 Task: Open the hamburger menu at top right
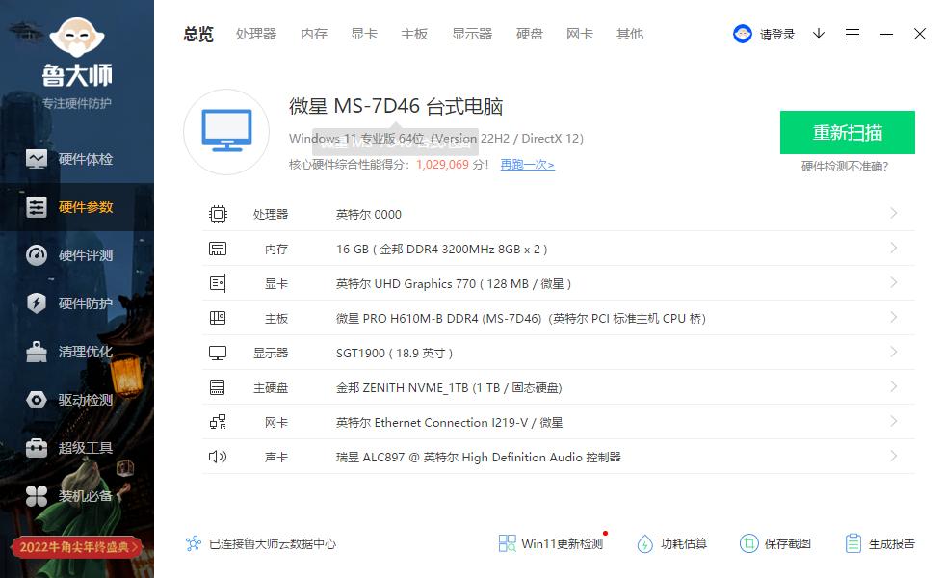[852, 34]
